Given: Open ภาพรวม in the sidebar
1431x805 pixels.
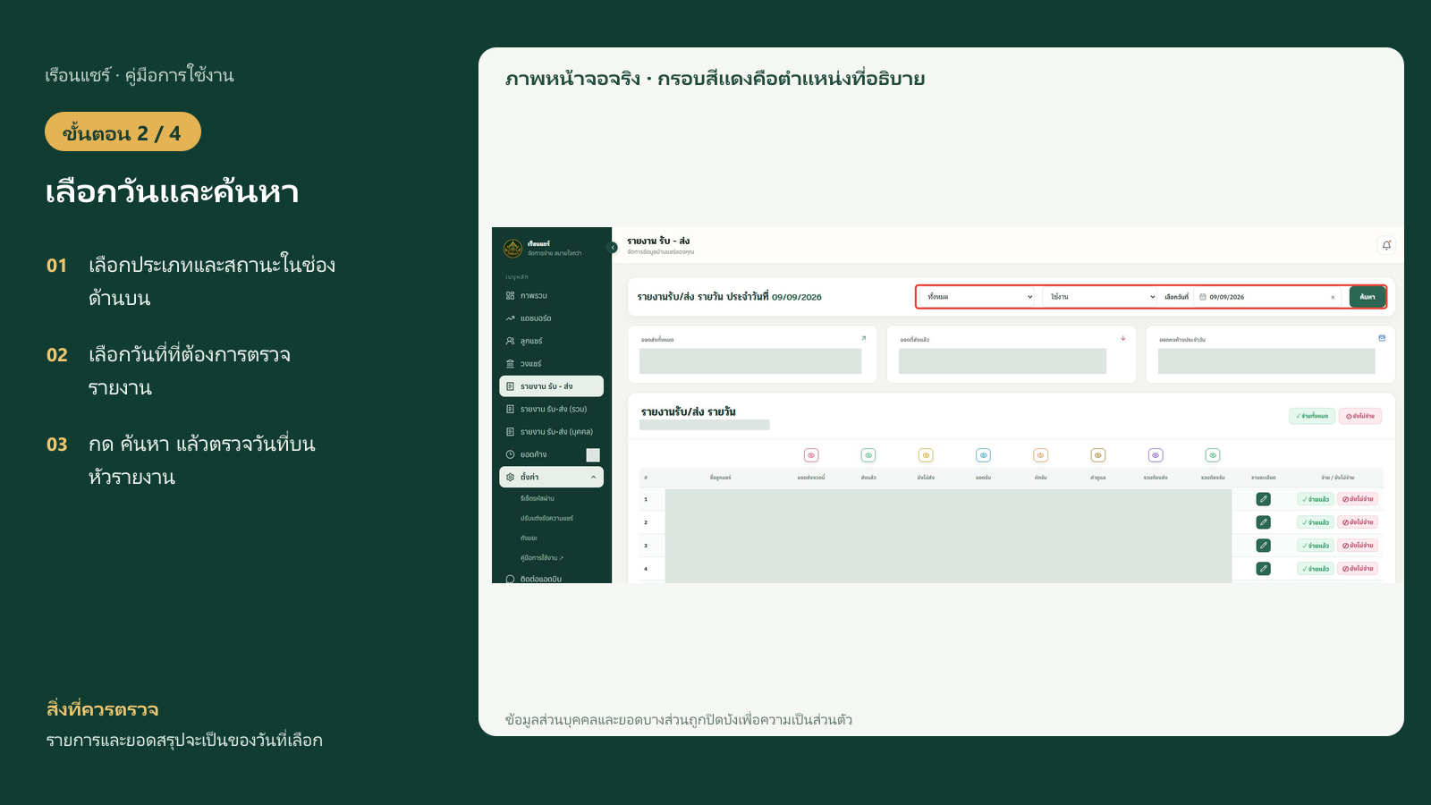Looking at the screenshot, I should click(551, 295).
